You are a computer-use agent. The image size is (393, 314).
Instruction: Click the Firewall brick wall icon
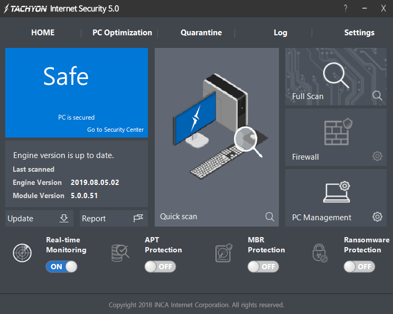[338, 132]
